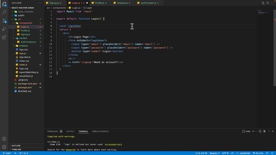Kill the terminal with trash icon
Screen dimensions: 276x155
click(264, 131)
